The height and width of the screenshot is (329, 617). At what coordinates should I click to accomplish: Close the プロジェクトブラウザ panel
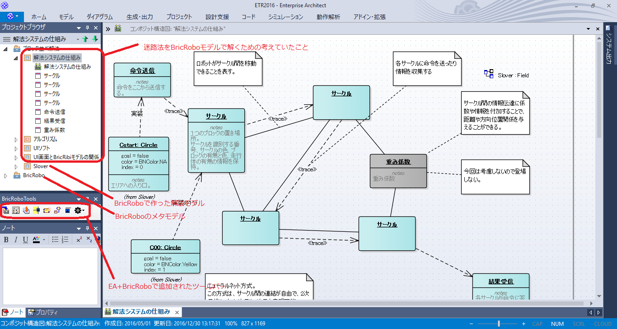(x=95, y=28)
